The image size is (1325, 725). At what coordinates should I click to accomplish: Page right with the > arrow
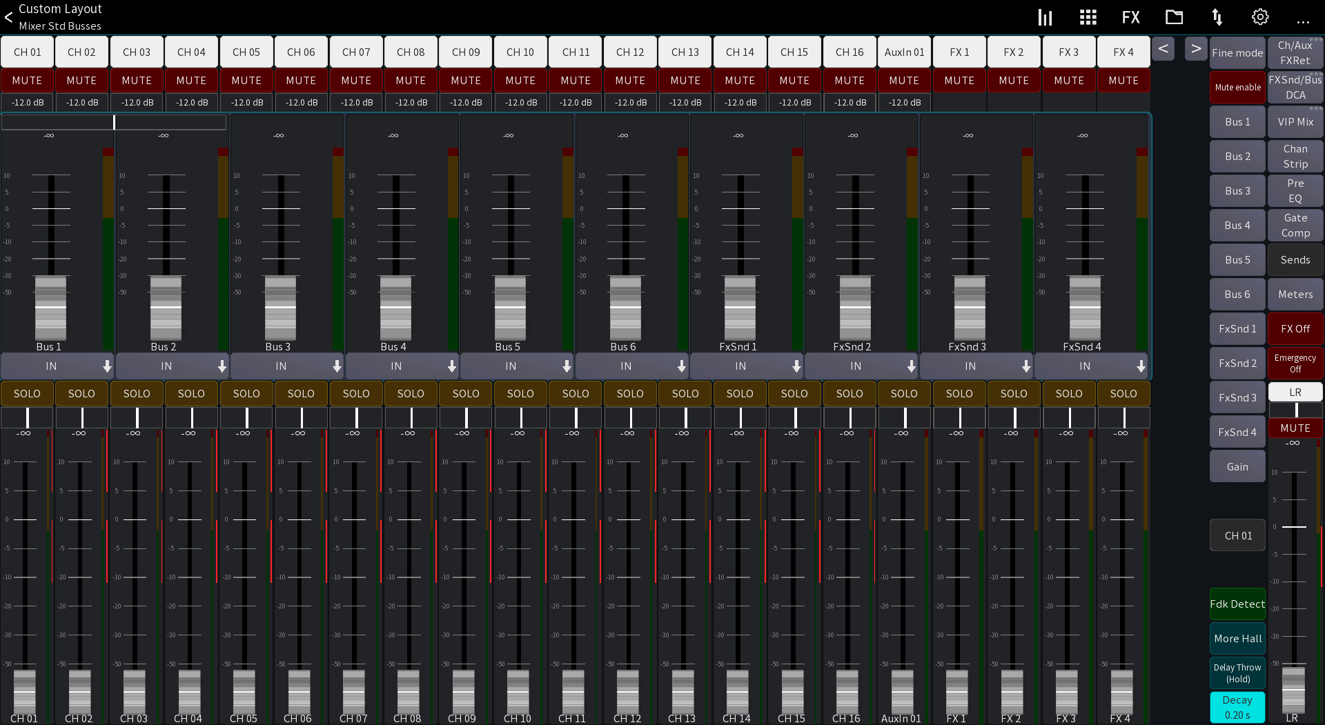click(1196, 49)
